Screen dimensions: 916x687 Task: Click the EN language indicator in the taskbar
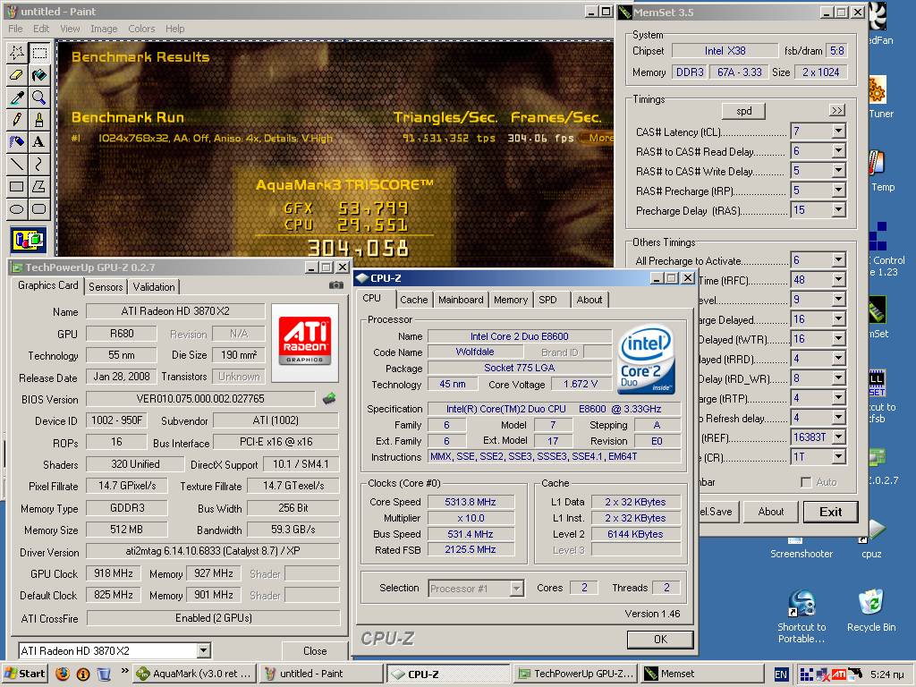[x=781, y=674]
